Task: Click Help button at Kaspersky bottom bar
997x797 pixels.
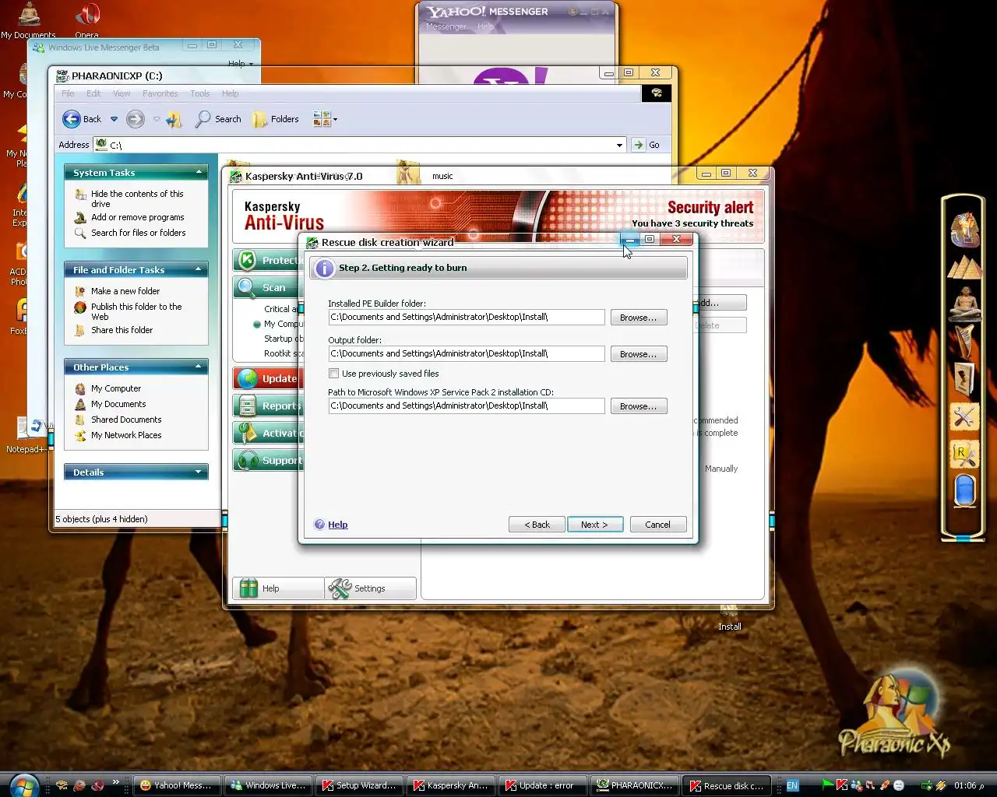Action: [x=278, y=588]
